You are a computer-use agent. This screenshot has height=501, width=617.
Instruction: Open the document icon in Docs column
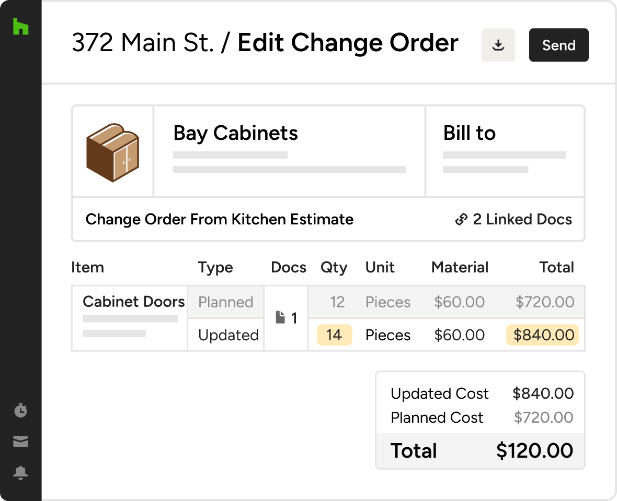coord(280,317)
